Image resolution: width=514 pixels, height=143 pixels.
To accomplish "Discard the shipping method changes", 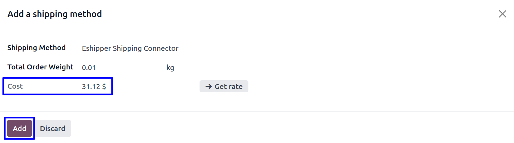I will (x=53, y=129).
